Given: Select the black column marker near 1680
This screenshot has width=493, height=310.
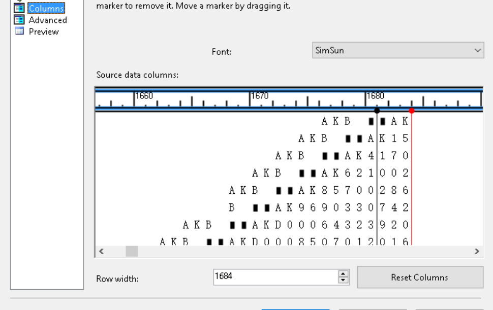Looking at the screenshot, I should point(377,109).
